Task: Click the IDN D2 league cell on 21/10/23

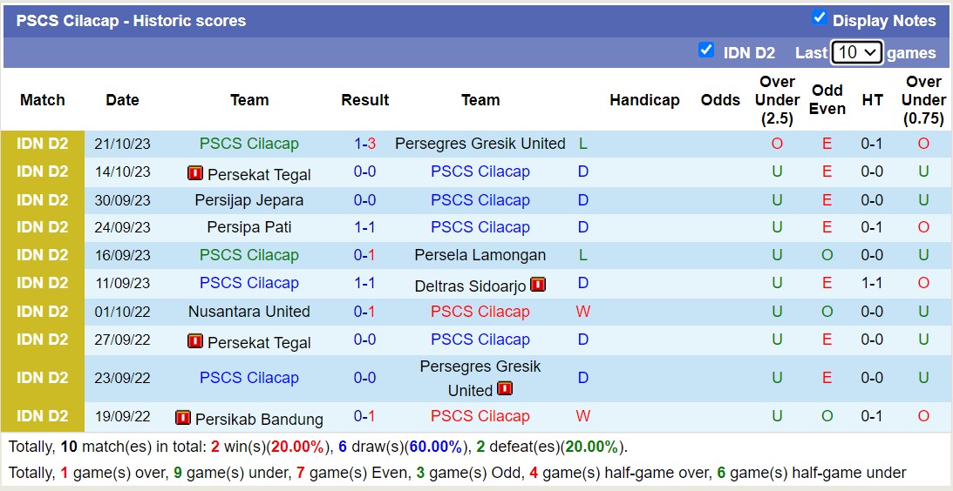Action: click(x=43, y=145)
